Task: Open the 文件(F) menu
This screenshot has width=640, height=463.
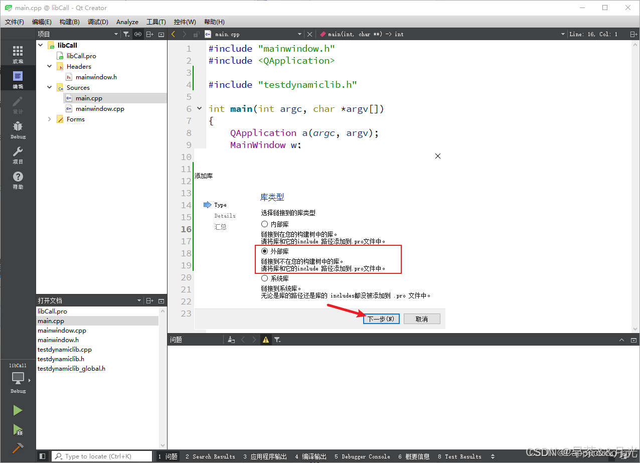Action: pyautogui.click(x=15, y=22)
